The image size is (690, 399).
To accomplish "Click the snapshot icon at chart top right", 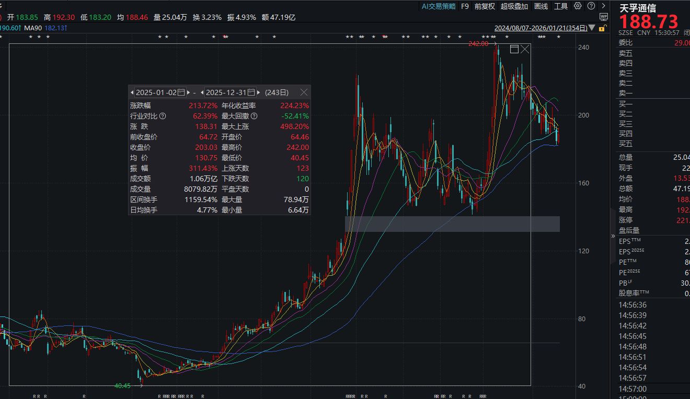I will point(513,49).
